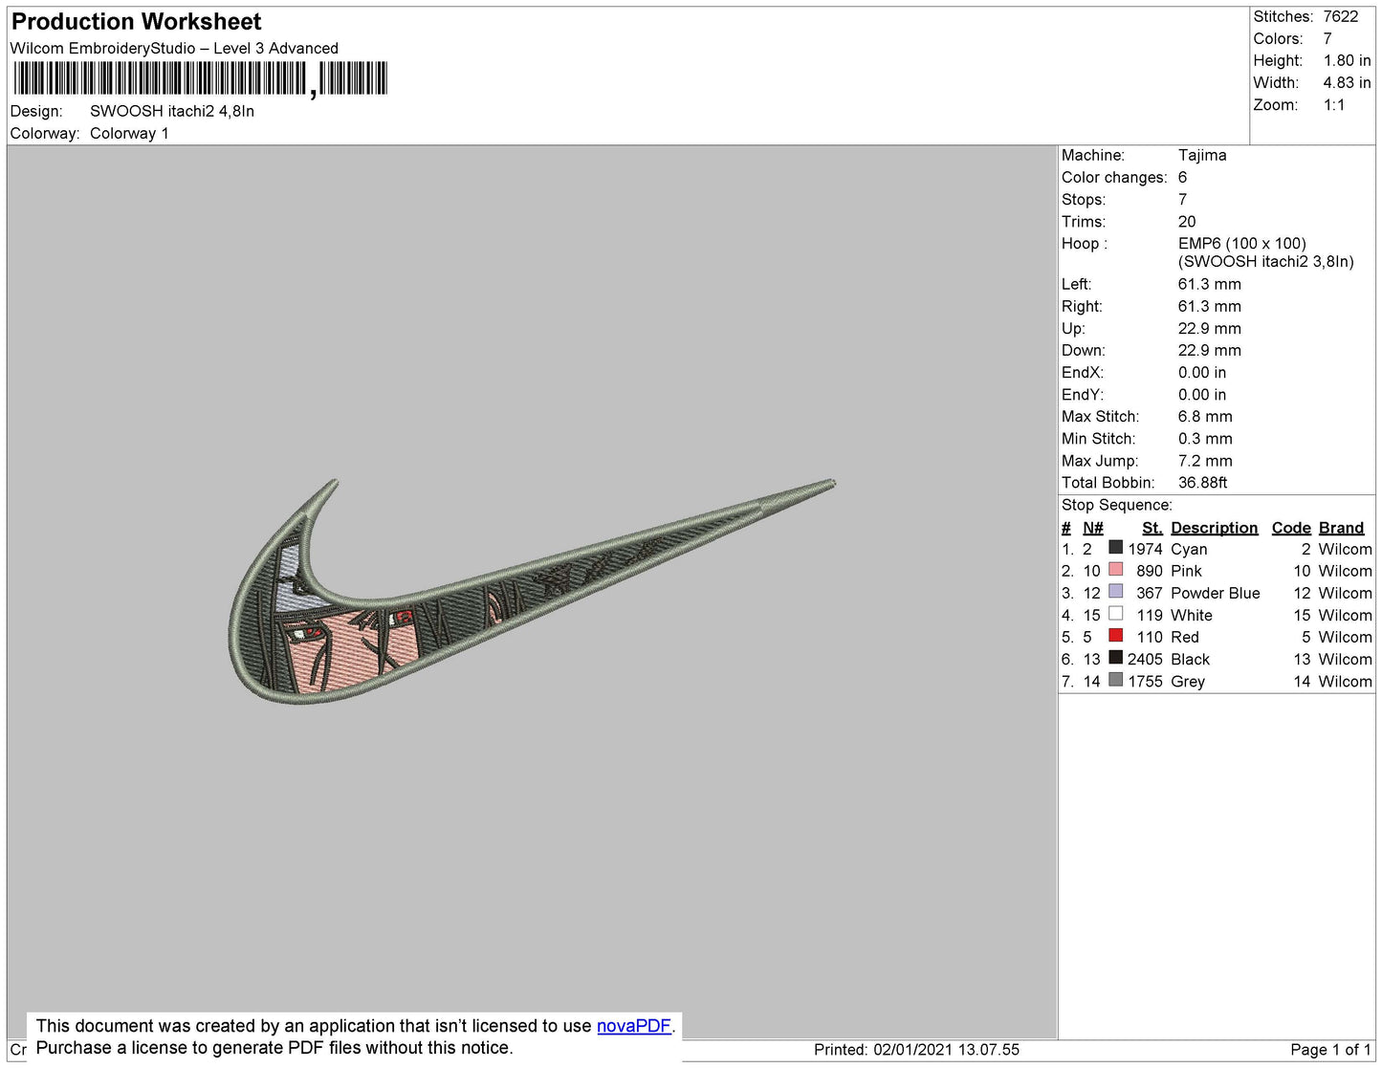Screen dimensions: 1382x1068
Task: Click the Description column header
Action: coord(1214,528)
